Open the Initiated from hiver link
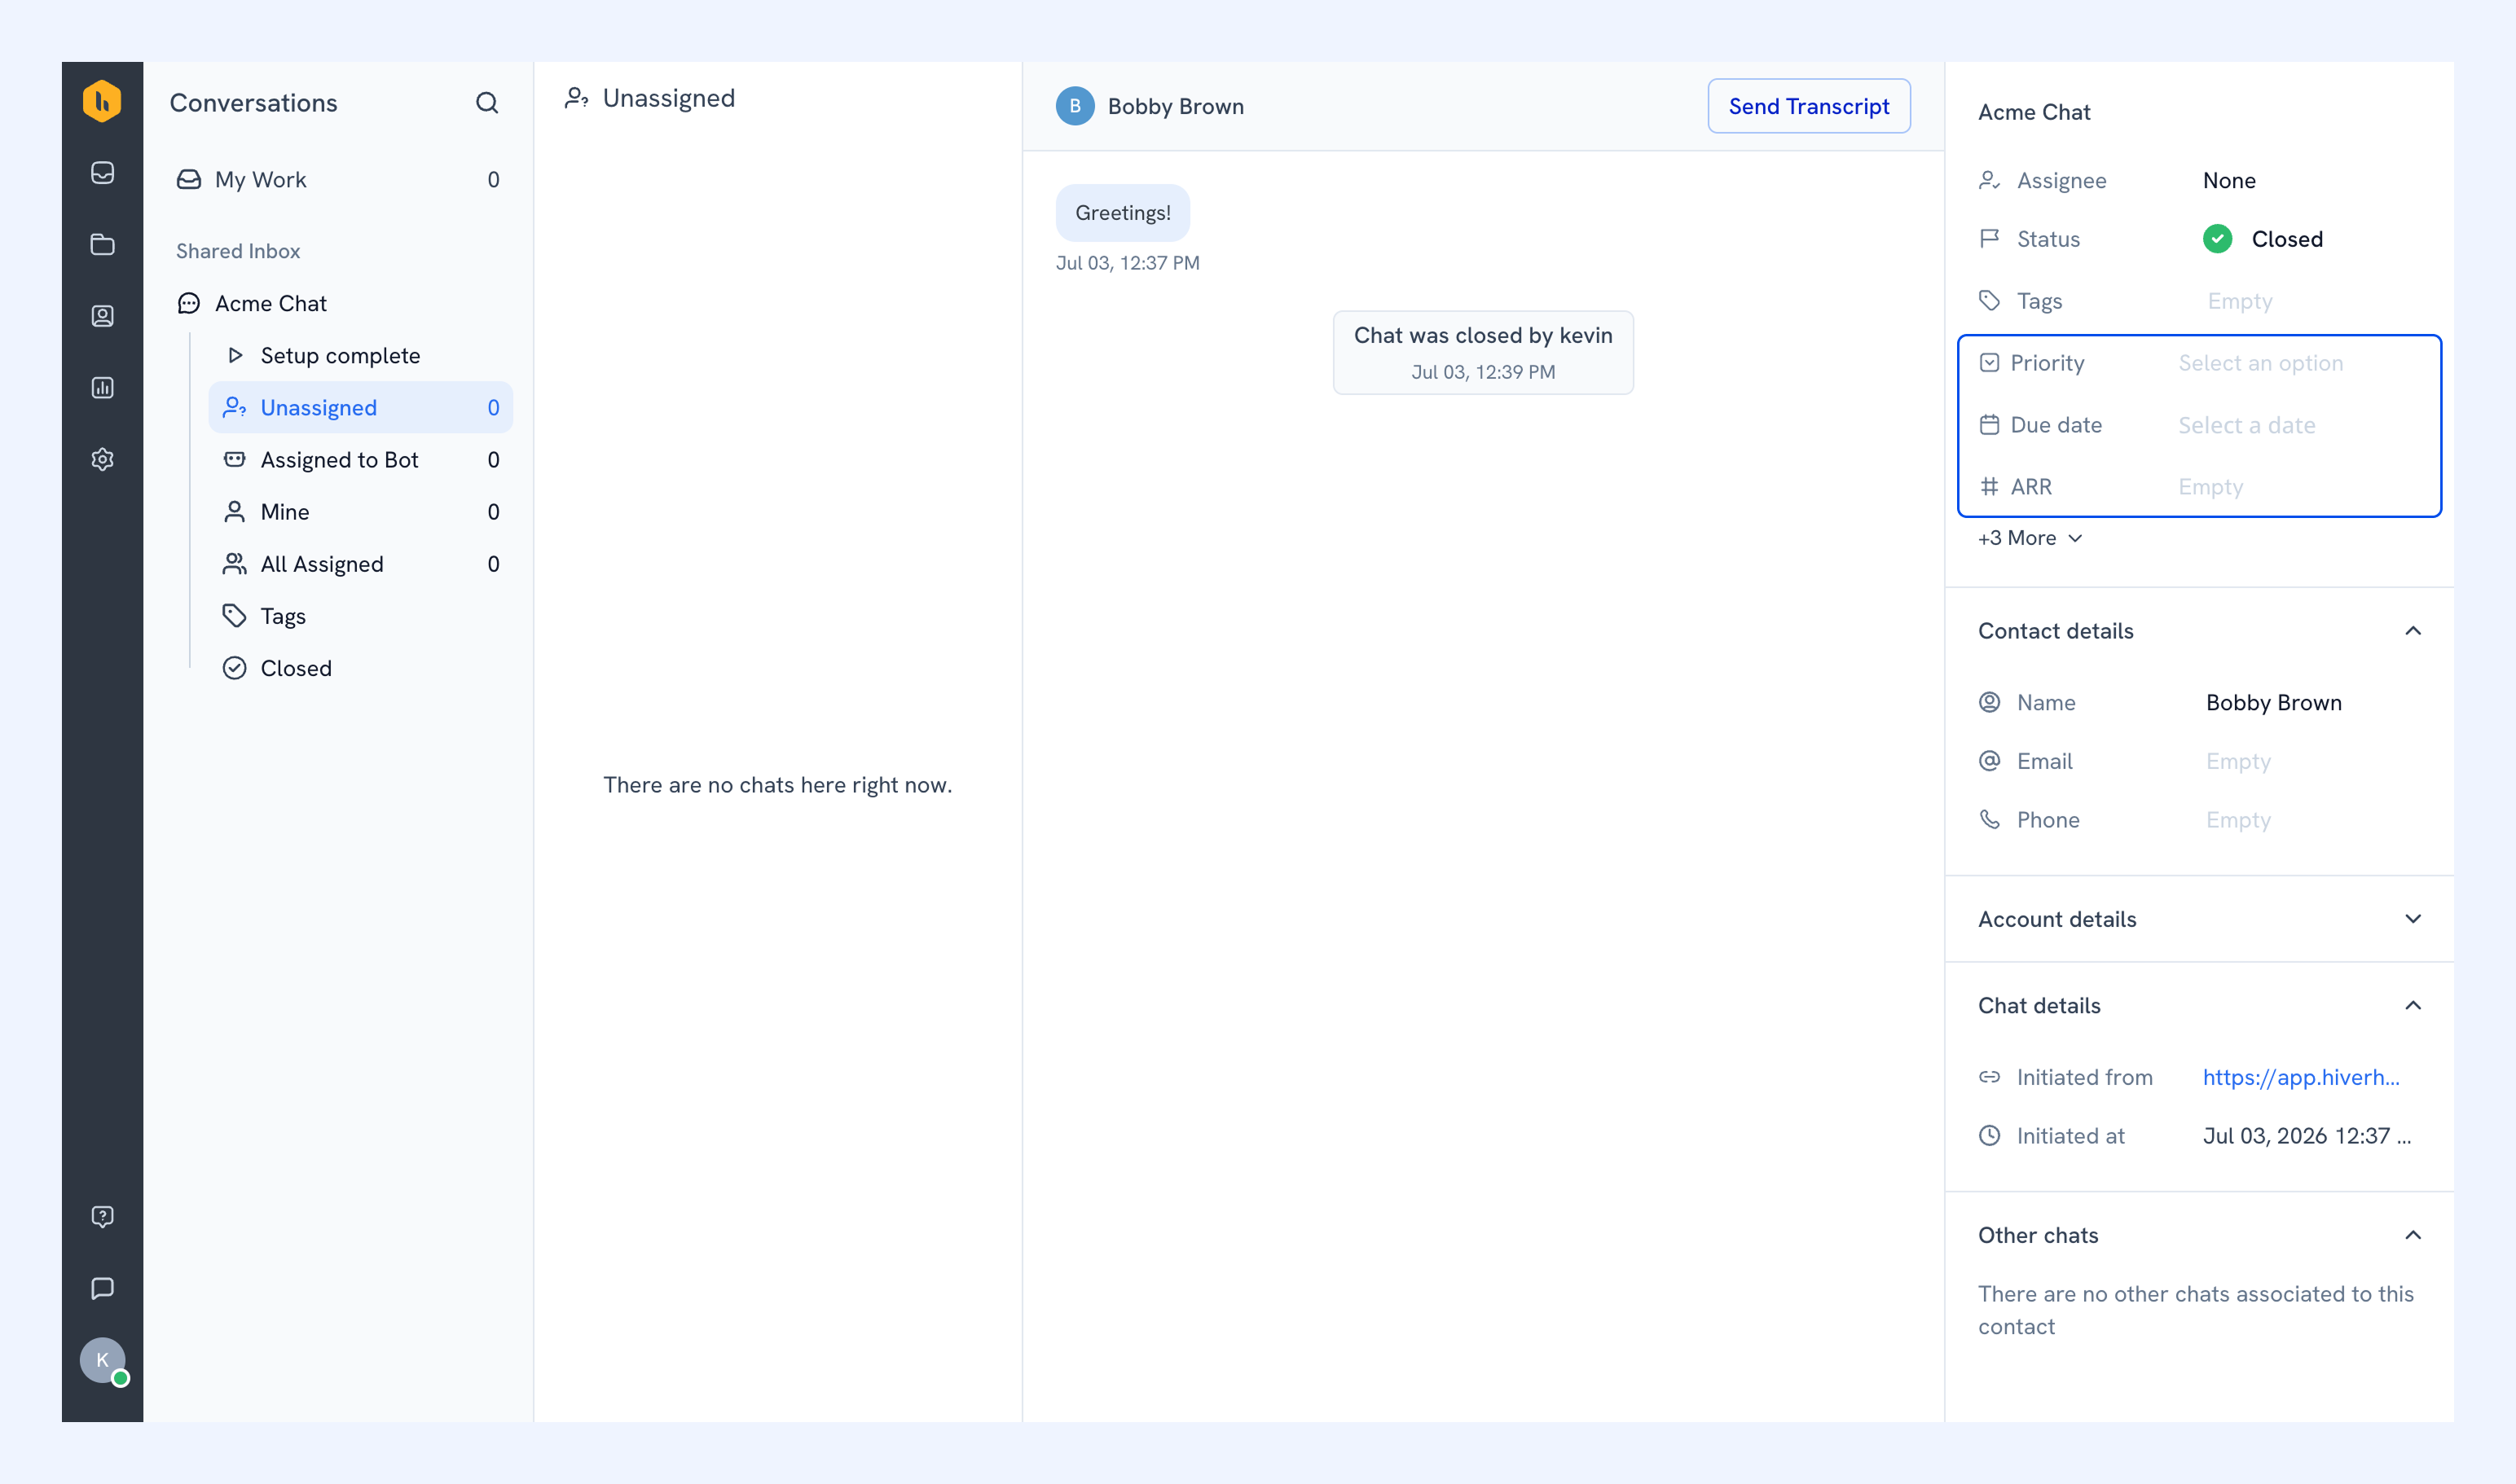The width and height of the screenshot is (2516, 1484). (2301, 1077)
